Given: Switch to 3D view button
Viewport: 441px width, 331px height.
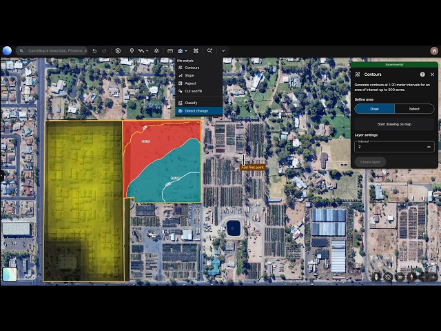Looking at the screenshot, I should click(x=400, y=277).
